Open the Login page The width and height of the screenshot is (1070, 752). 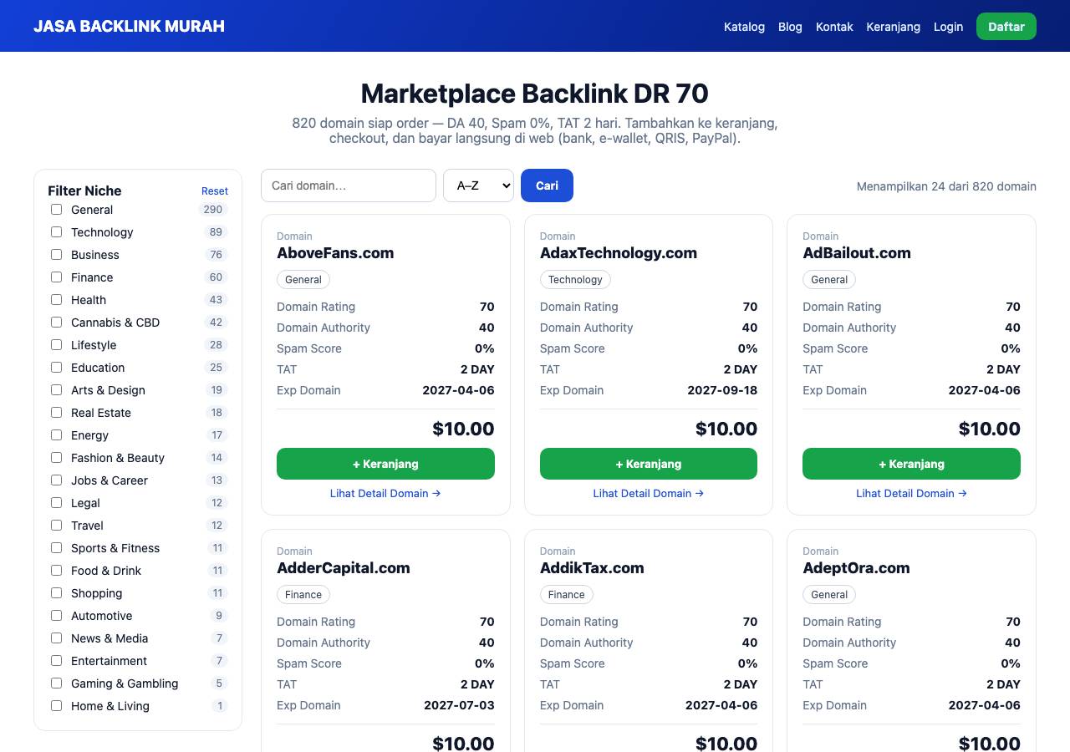(x=948, y=27)
